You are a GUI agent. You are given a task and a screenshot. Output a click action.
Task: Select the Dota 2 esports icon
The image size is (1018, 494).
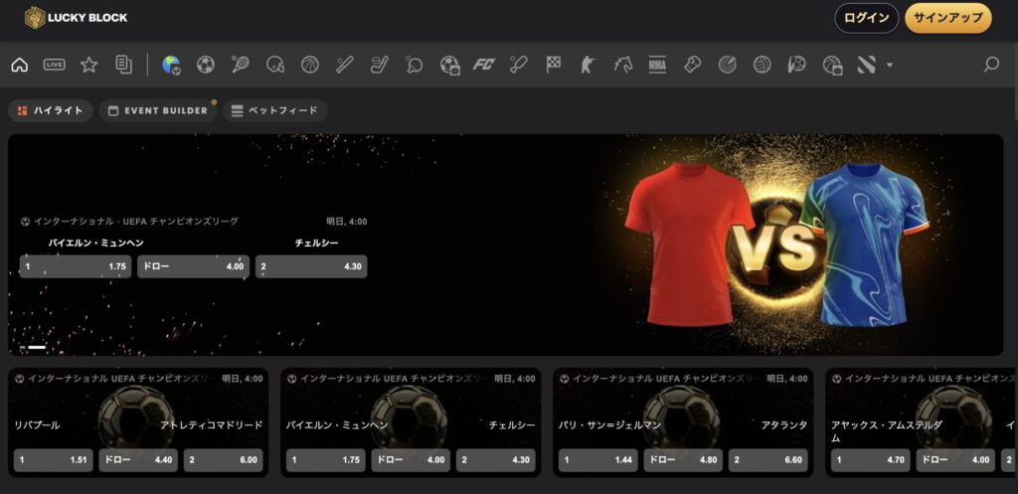click(x=867, y=65)
